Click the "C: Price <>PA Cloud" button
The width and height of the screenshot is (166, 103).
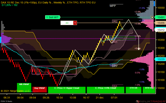click(105, 90)
